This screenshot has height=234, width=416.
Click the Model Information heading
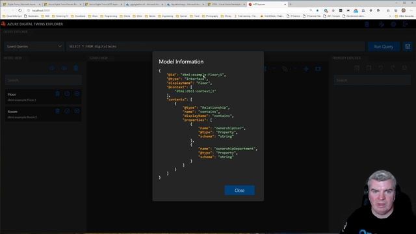tap(181, 62)
